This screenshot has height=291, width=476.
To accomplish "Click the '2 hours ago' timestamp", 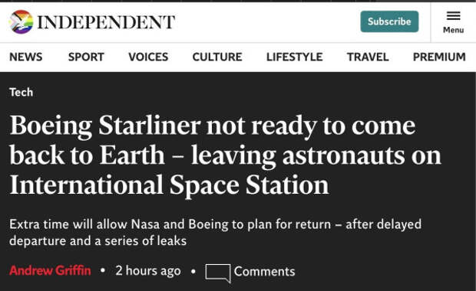I will click(148, 271).
